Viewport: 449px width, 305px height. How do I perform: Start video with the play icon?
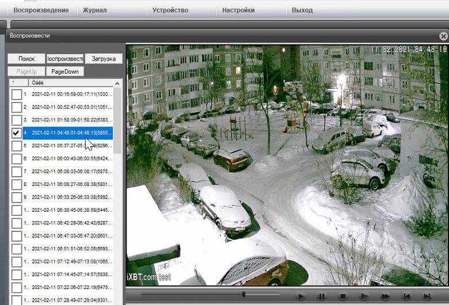coord(300,296)
